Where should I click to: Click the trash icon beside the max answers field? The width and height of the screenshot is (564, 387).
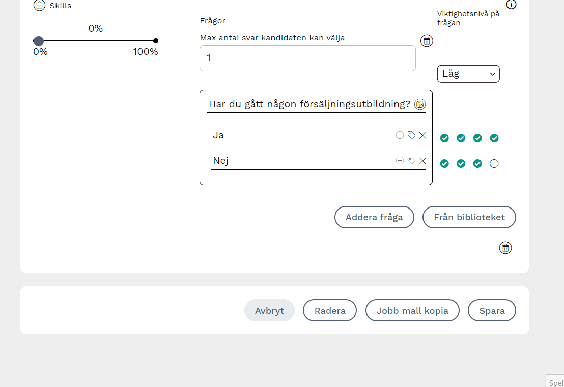click(427, 41)
